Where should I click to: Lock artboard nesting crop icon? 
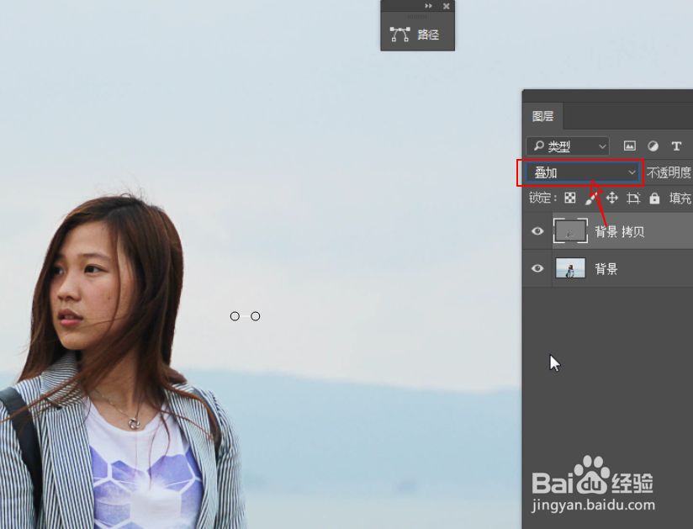click(633, 198)
